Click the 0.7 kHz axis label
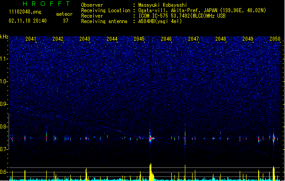The image size is (285, 181). [4, 149]
